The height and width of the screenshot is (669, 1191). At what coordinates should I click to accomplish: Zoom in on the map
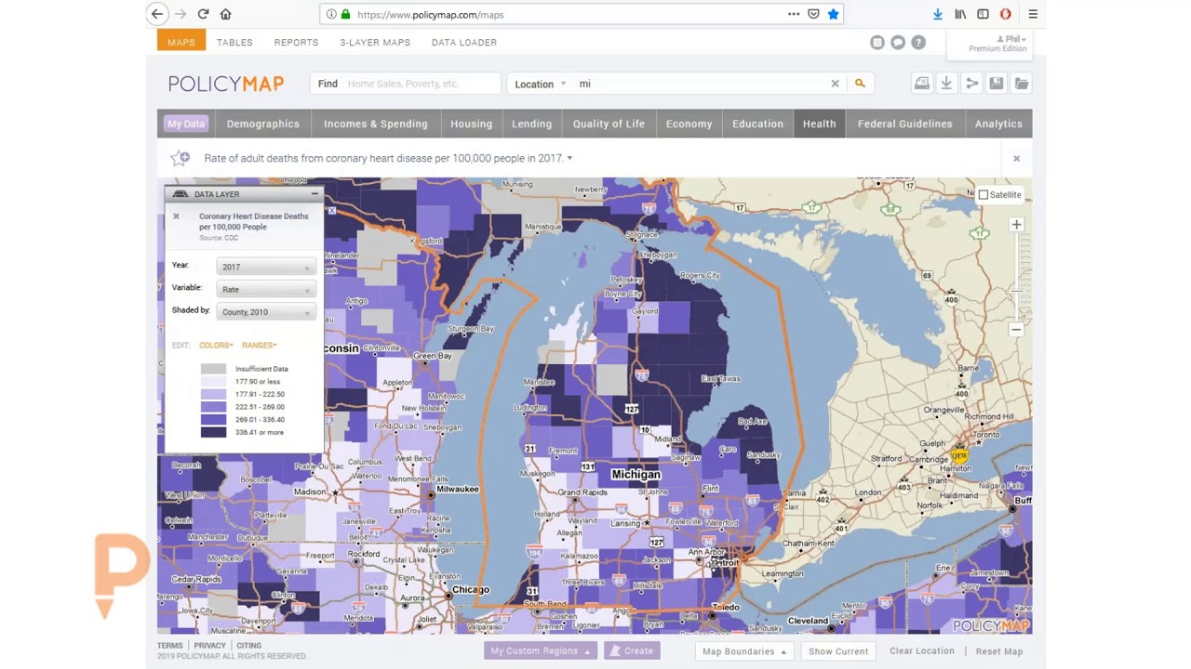tap(1016, 225)
